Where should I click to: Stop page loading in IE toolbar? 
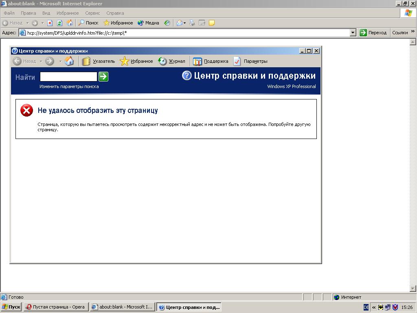[50, 23]
